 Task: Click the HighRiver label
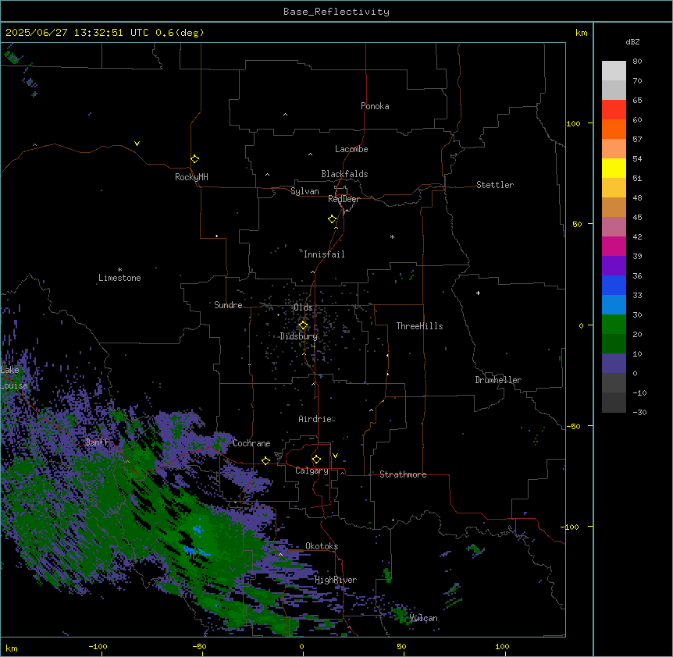click(x=336, y=580)
